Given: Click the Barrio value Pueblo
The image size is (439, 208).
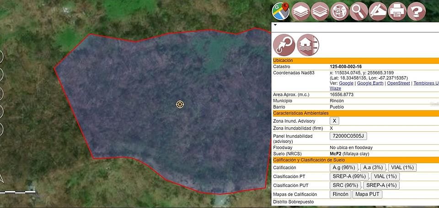Looking at the screenshot, I should tap(337, 107).
